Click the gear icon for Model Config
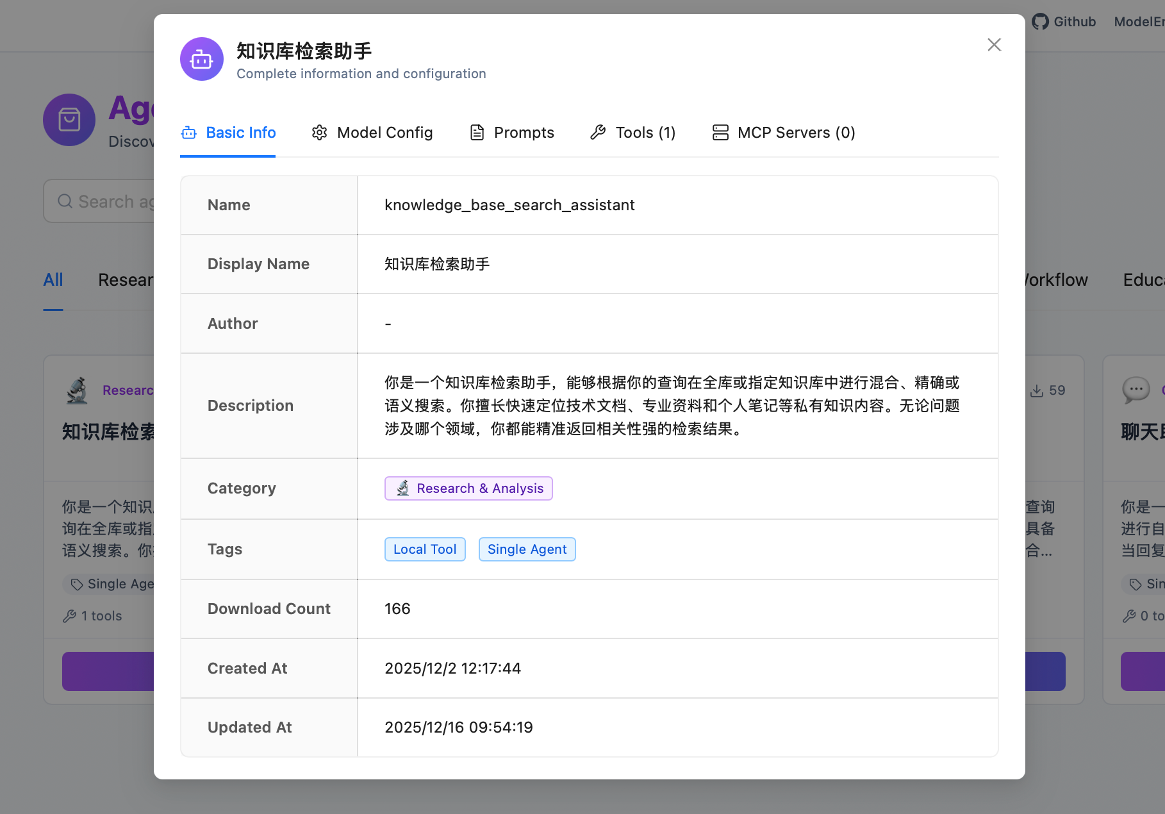Viewport: 1165px width, 814px height. click(x=319, y=133)
